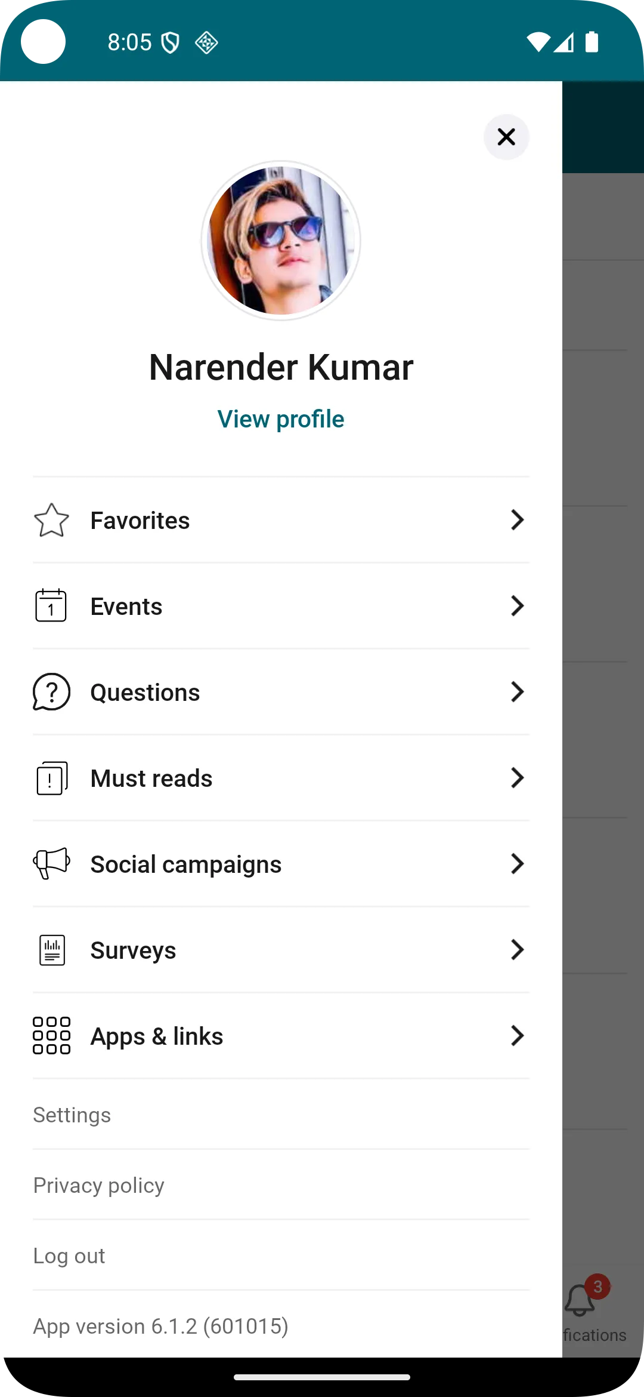Close the side menu with X
The width and height of the screenshot is (644, 1397).
pos(506,137)
